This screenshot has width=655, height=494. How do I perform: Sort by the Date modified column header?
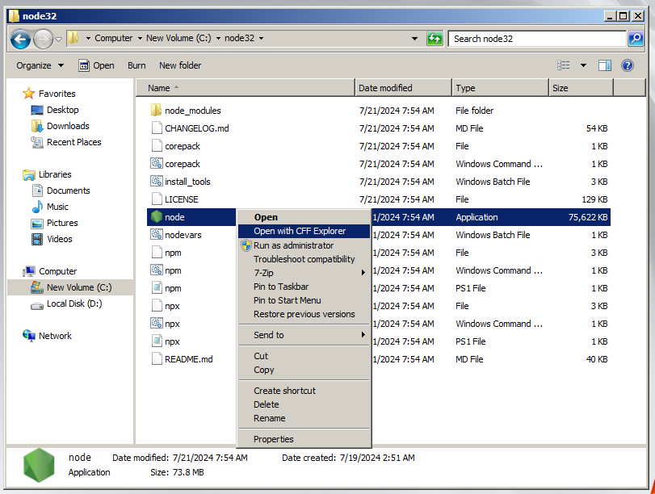pyautogui.click(x=404, y=88)
